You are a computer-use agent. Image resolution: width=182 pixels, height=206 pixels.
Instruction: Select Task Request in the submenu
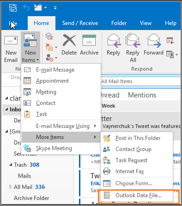point(137,160)
